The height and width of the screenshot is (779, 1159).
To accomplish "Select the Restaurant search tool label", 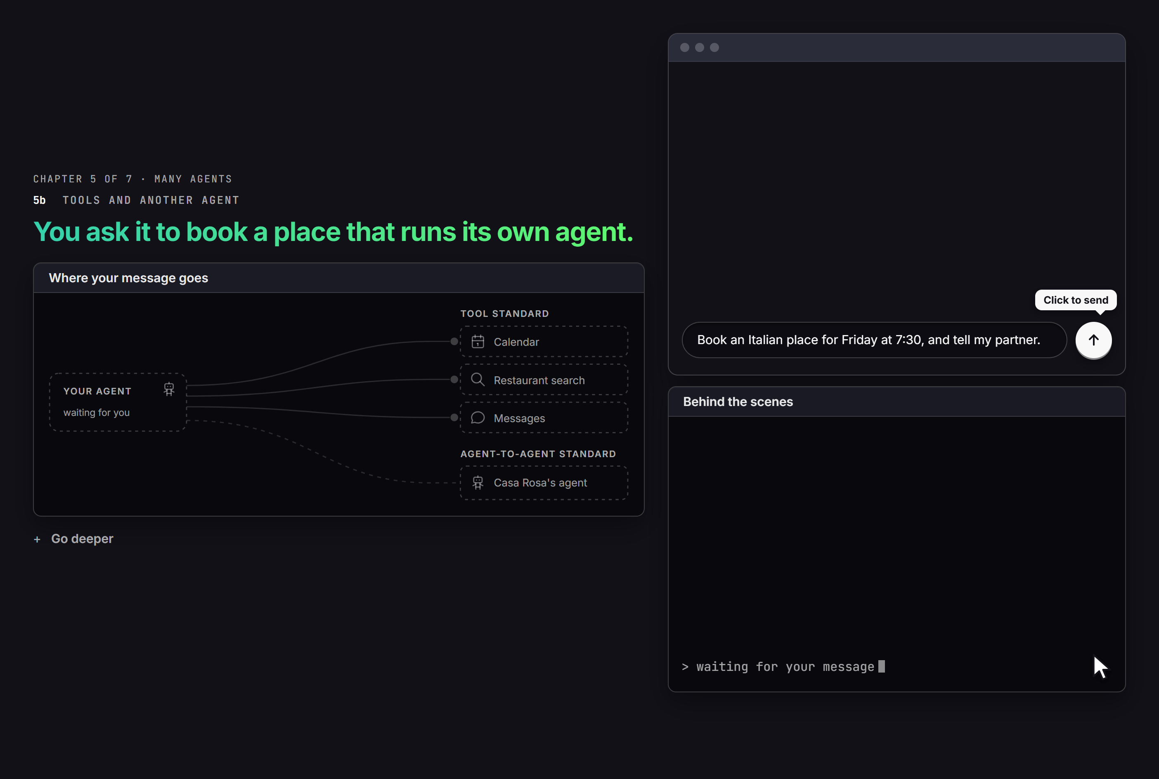I will pos(539,380).
